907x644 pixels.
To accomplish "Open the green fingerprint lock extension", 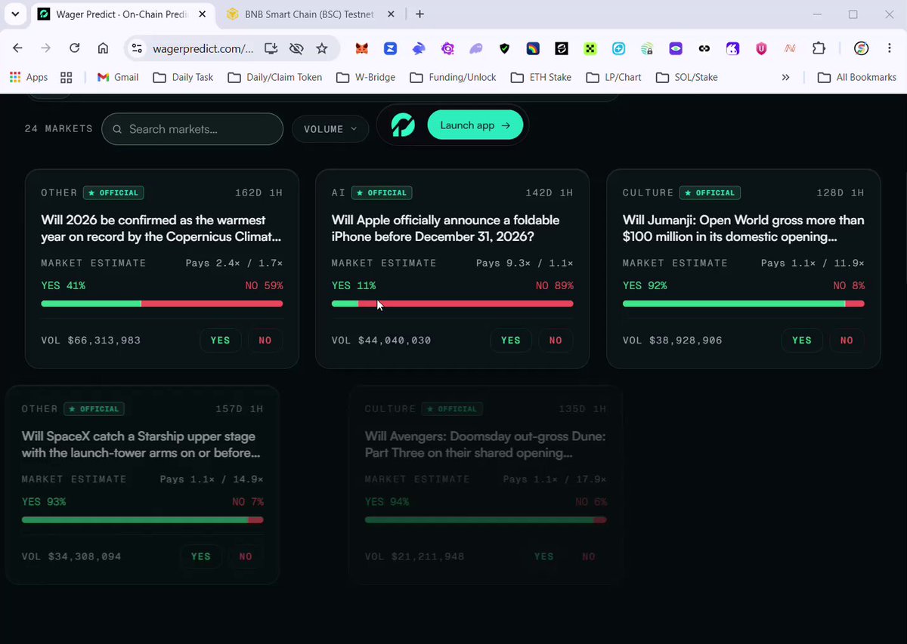I will pos(647,48).
